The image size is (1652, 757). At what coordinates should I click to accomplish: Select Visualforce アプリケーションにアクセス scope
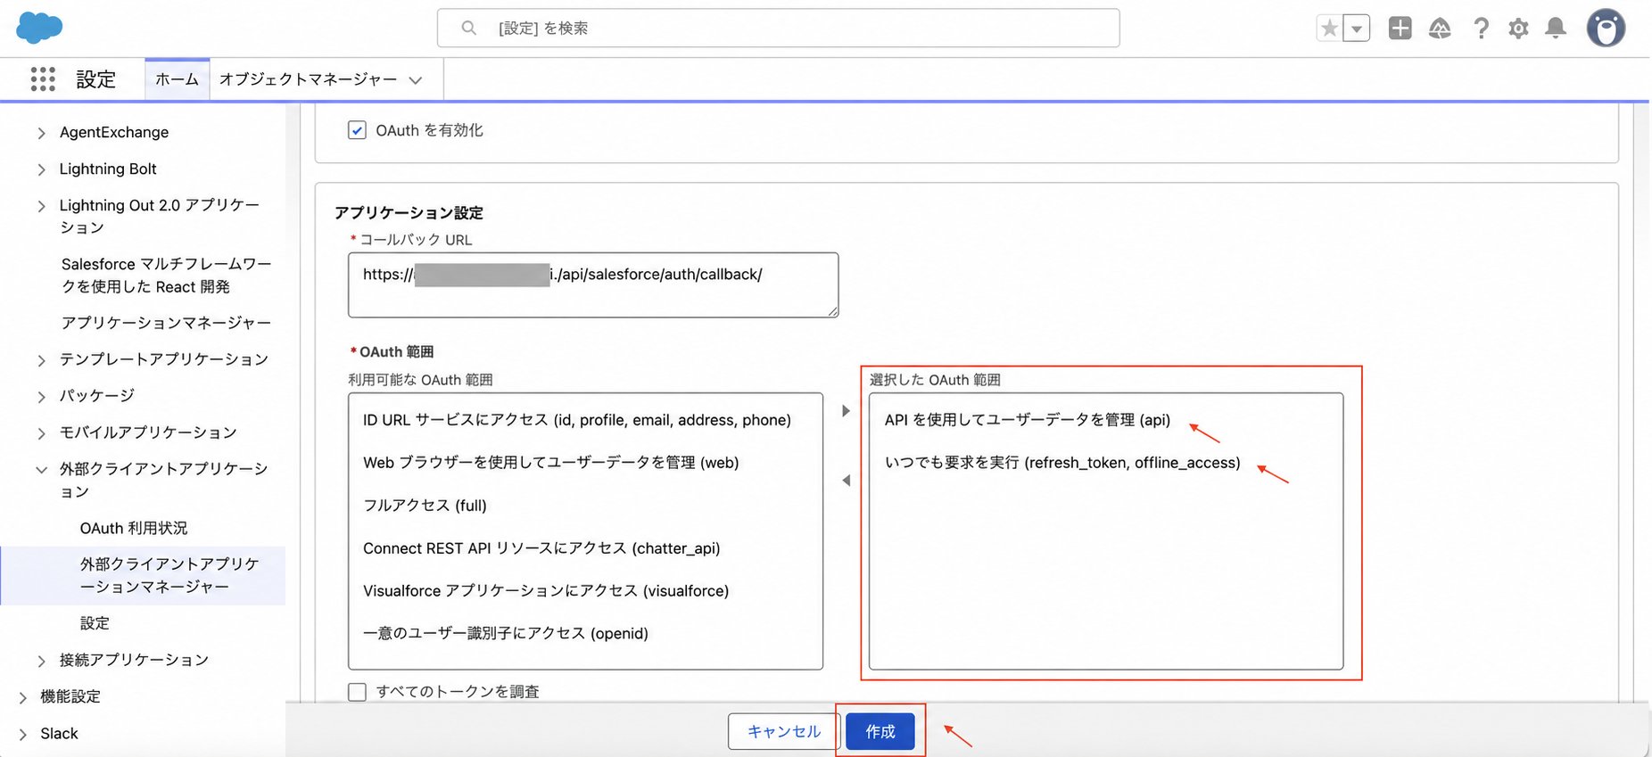pos(546,591)
